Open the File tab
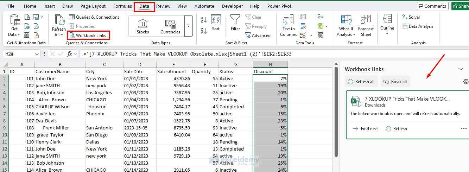This screenshot has height=172, width=469. point(11,6)
